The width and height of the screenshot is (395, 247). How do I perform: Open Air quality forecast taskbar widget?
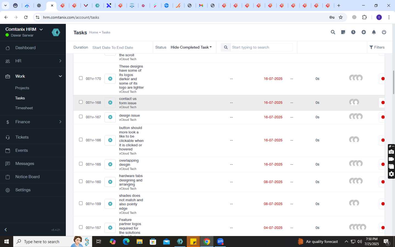click(318, 242)
